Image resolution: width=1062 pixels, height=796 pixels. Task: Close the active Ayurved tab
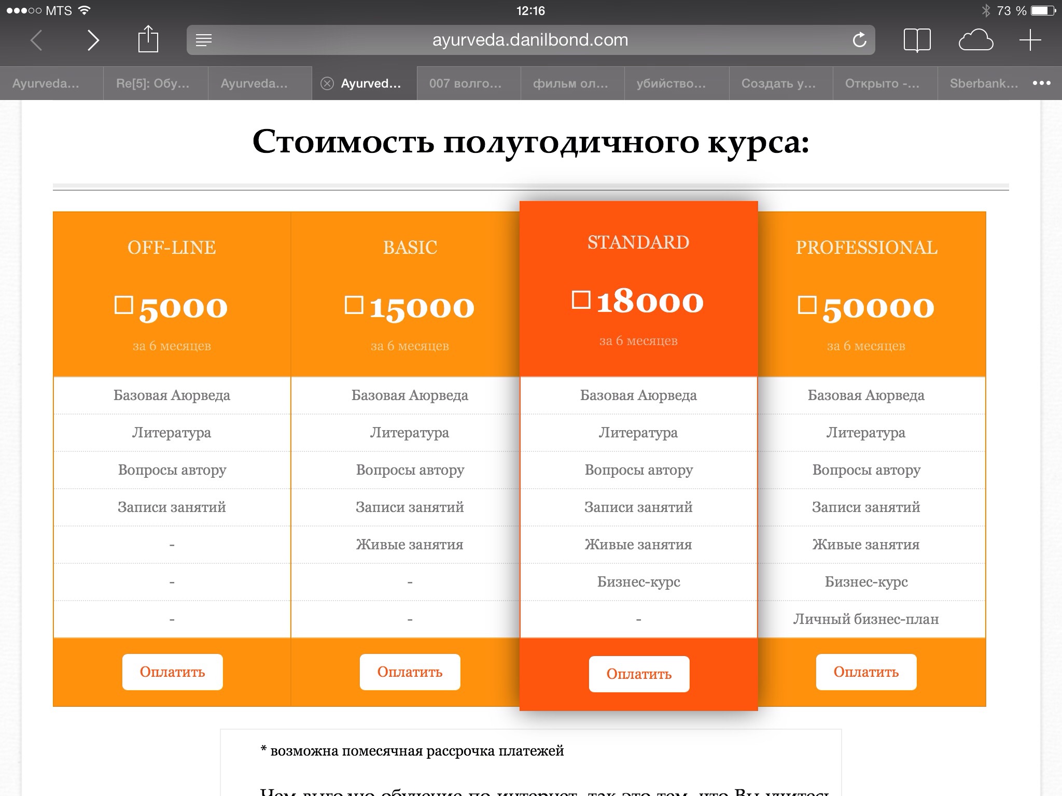(327, 83)
